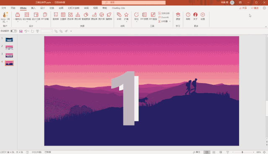Viewport: 268px width, 154px height.
Task: Expand the 计时器 dropdown arrow
Action: [x=170, y=21]
